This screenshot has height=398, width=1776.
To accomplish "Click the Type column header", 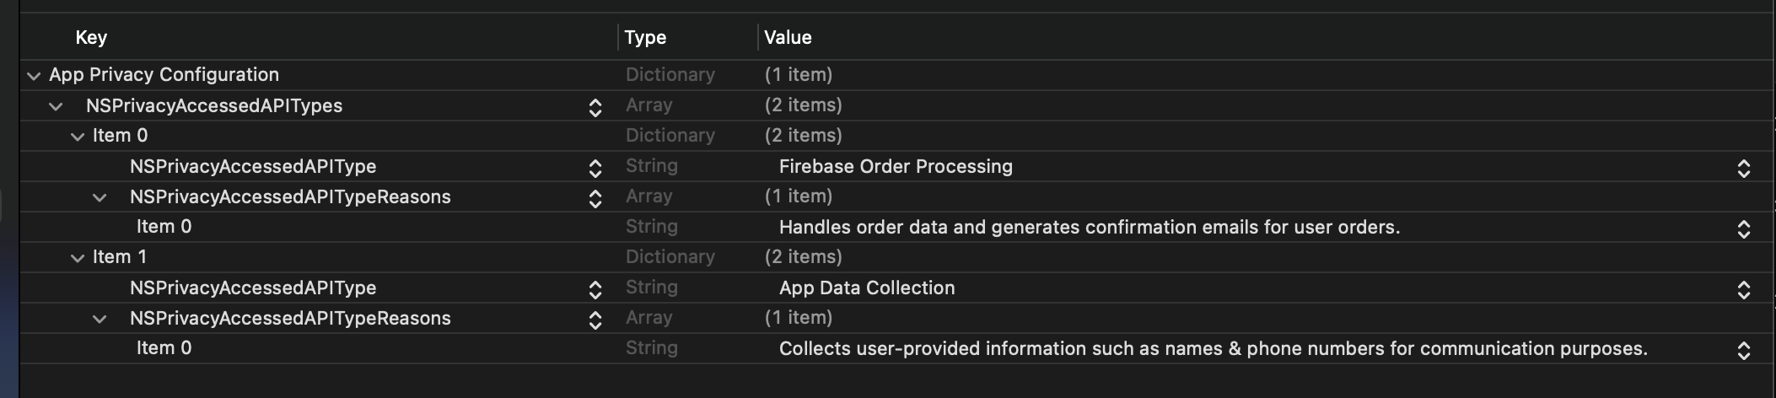I will click(x=645, y=37).
